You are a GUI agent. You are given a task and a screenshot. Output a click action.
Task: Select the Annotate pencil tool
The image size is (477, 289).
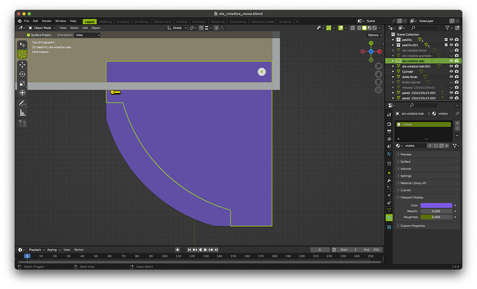tap(22, 103)
